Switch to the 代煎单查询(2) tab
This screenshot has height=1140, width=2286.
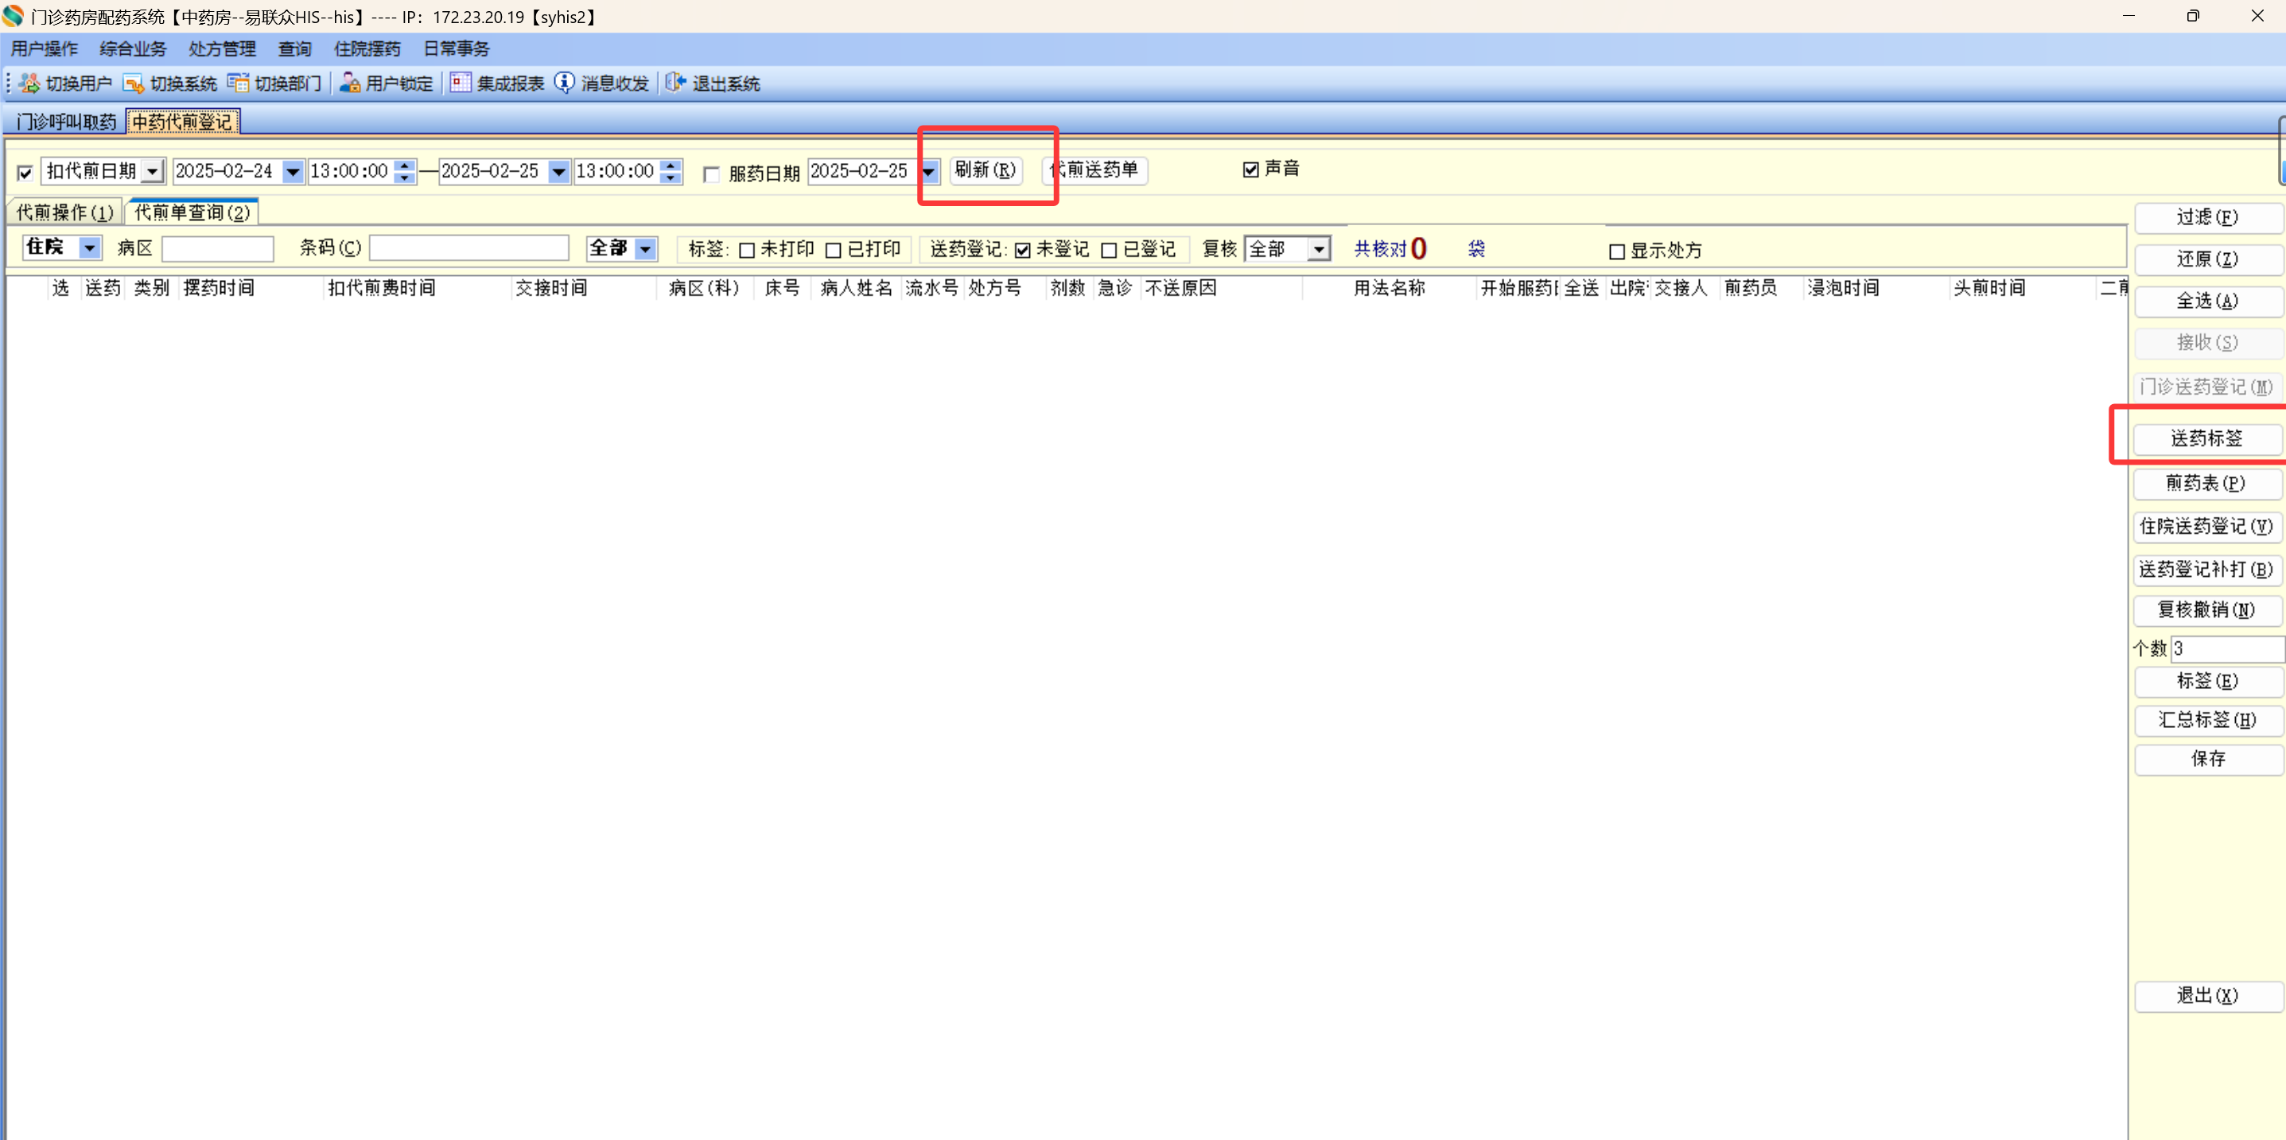[192, 212]
